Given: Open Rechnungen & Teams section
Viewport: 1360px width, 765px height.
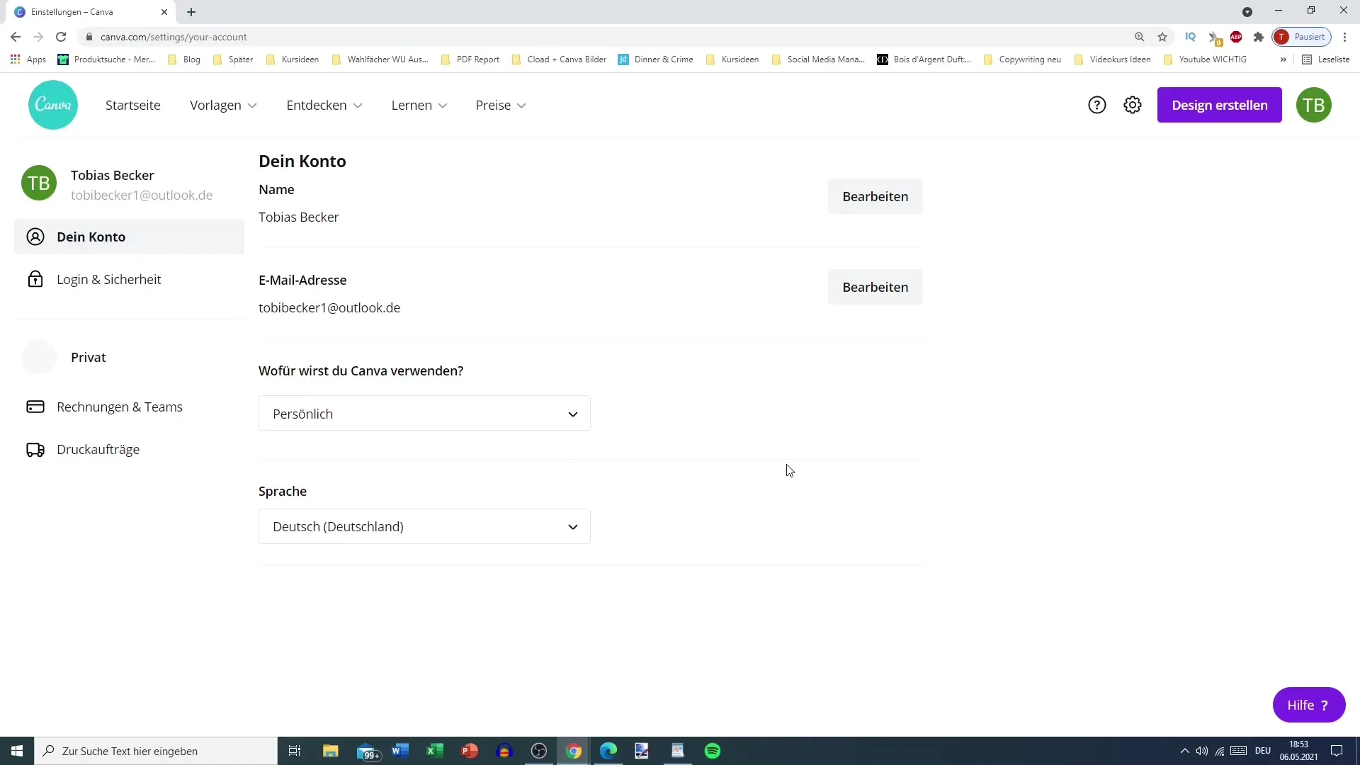Looking at the screenshot, I should [x=129, y=407].
